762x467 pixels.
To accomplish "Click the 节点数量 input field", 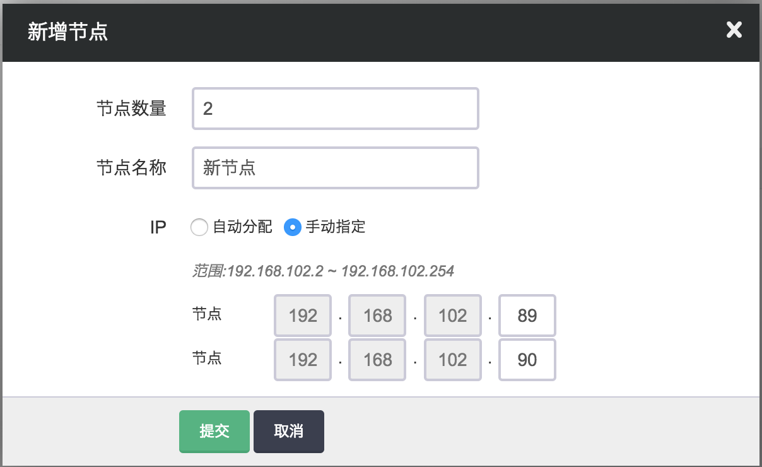I will (335, 109).
